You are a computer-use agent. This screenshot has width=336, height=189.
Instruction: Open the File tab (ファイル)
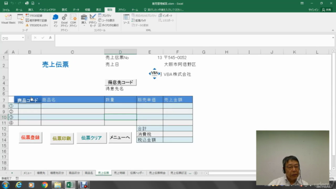6,10
